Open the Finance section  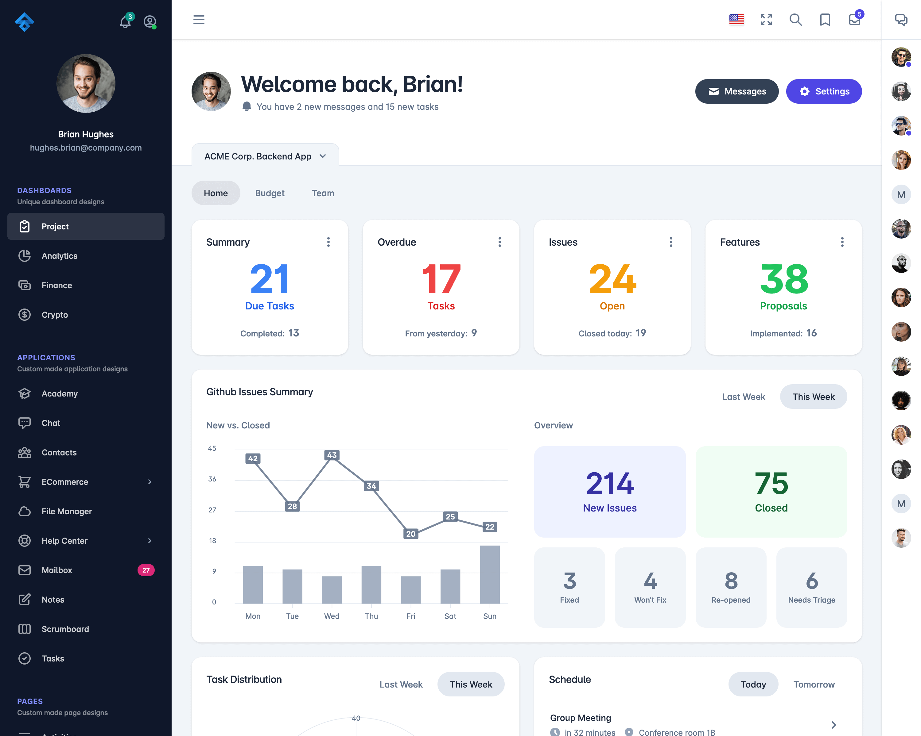coord(56,285)
